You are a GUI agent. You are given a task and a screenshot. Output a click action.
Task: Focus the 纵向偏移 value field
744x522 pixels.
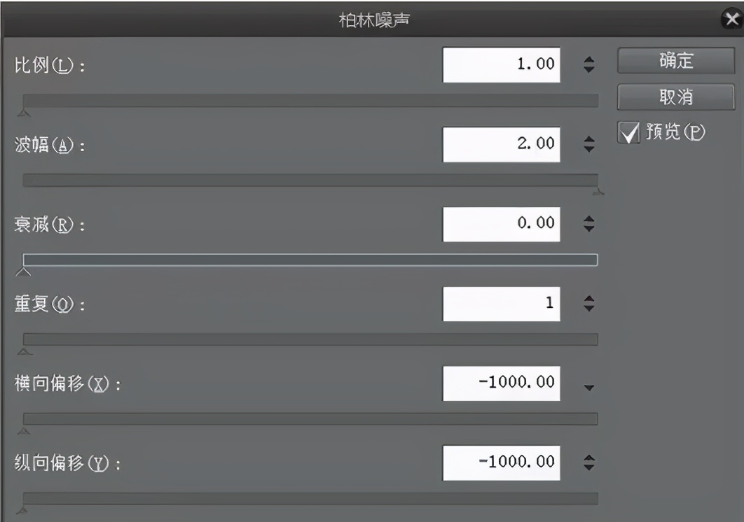[x=502, y=462]
